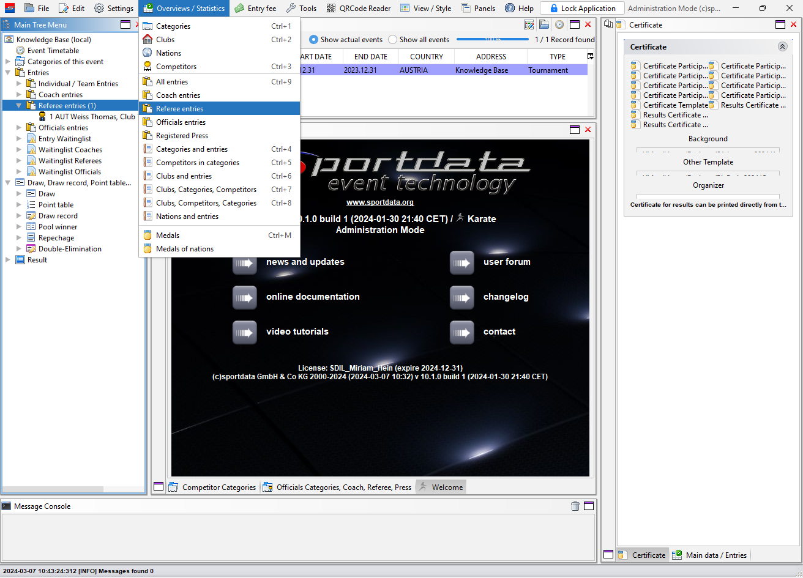
Task: Click the COUNTRY column header
Action: 427,56
